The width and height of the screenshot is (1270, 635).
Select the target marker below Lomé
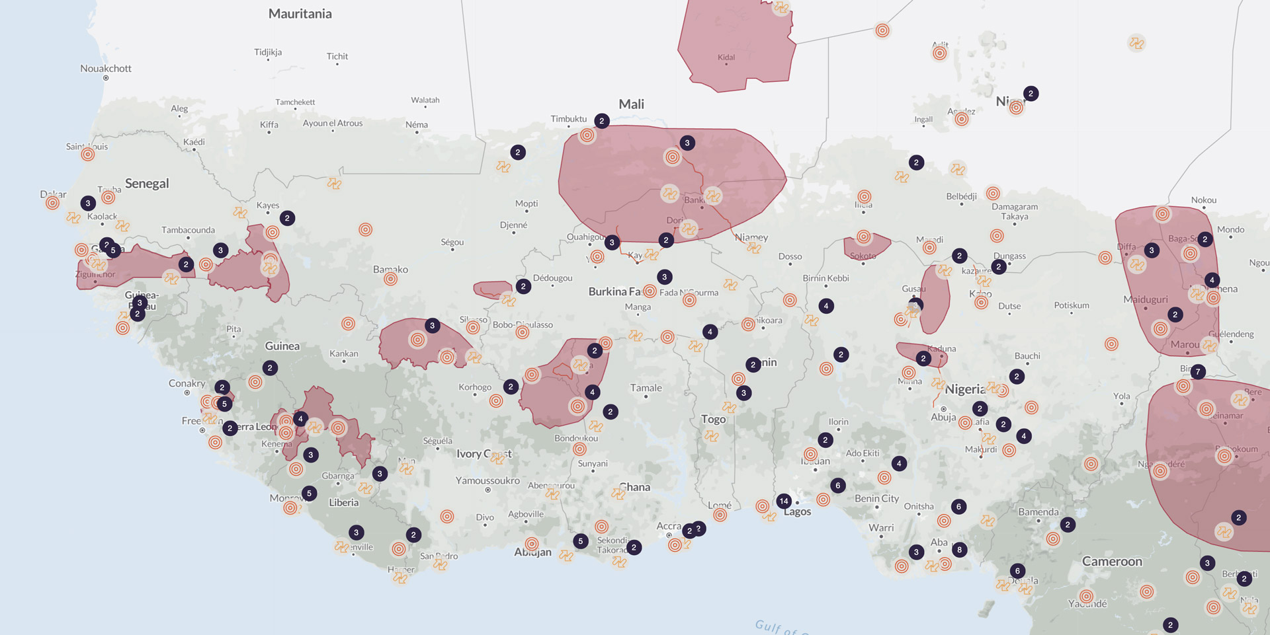click(720, 515)
